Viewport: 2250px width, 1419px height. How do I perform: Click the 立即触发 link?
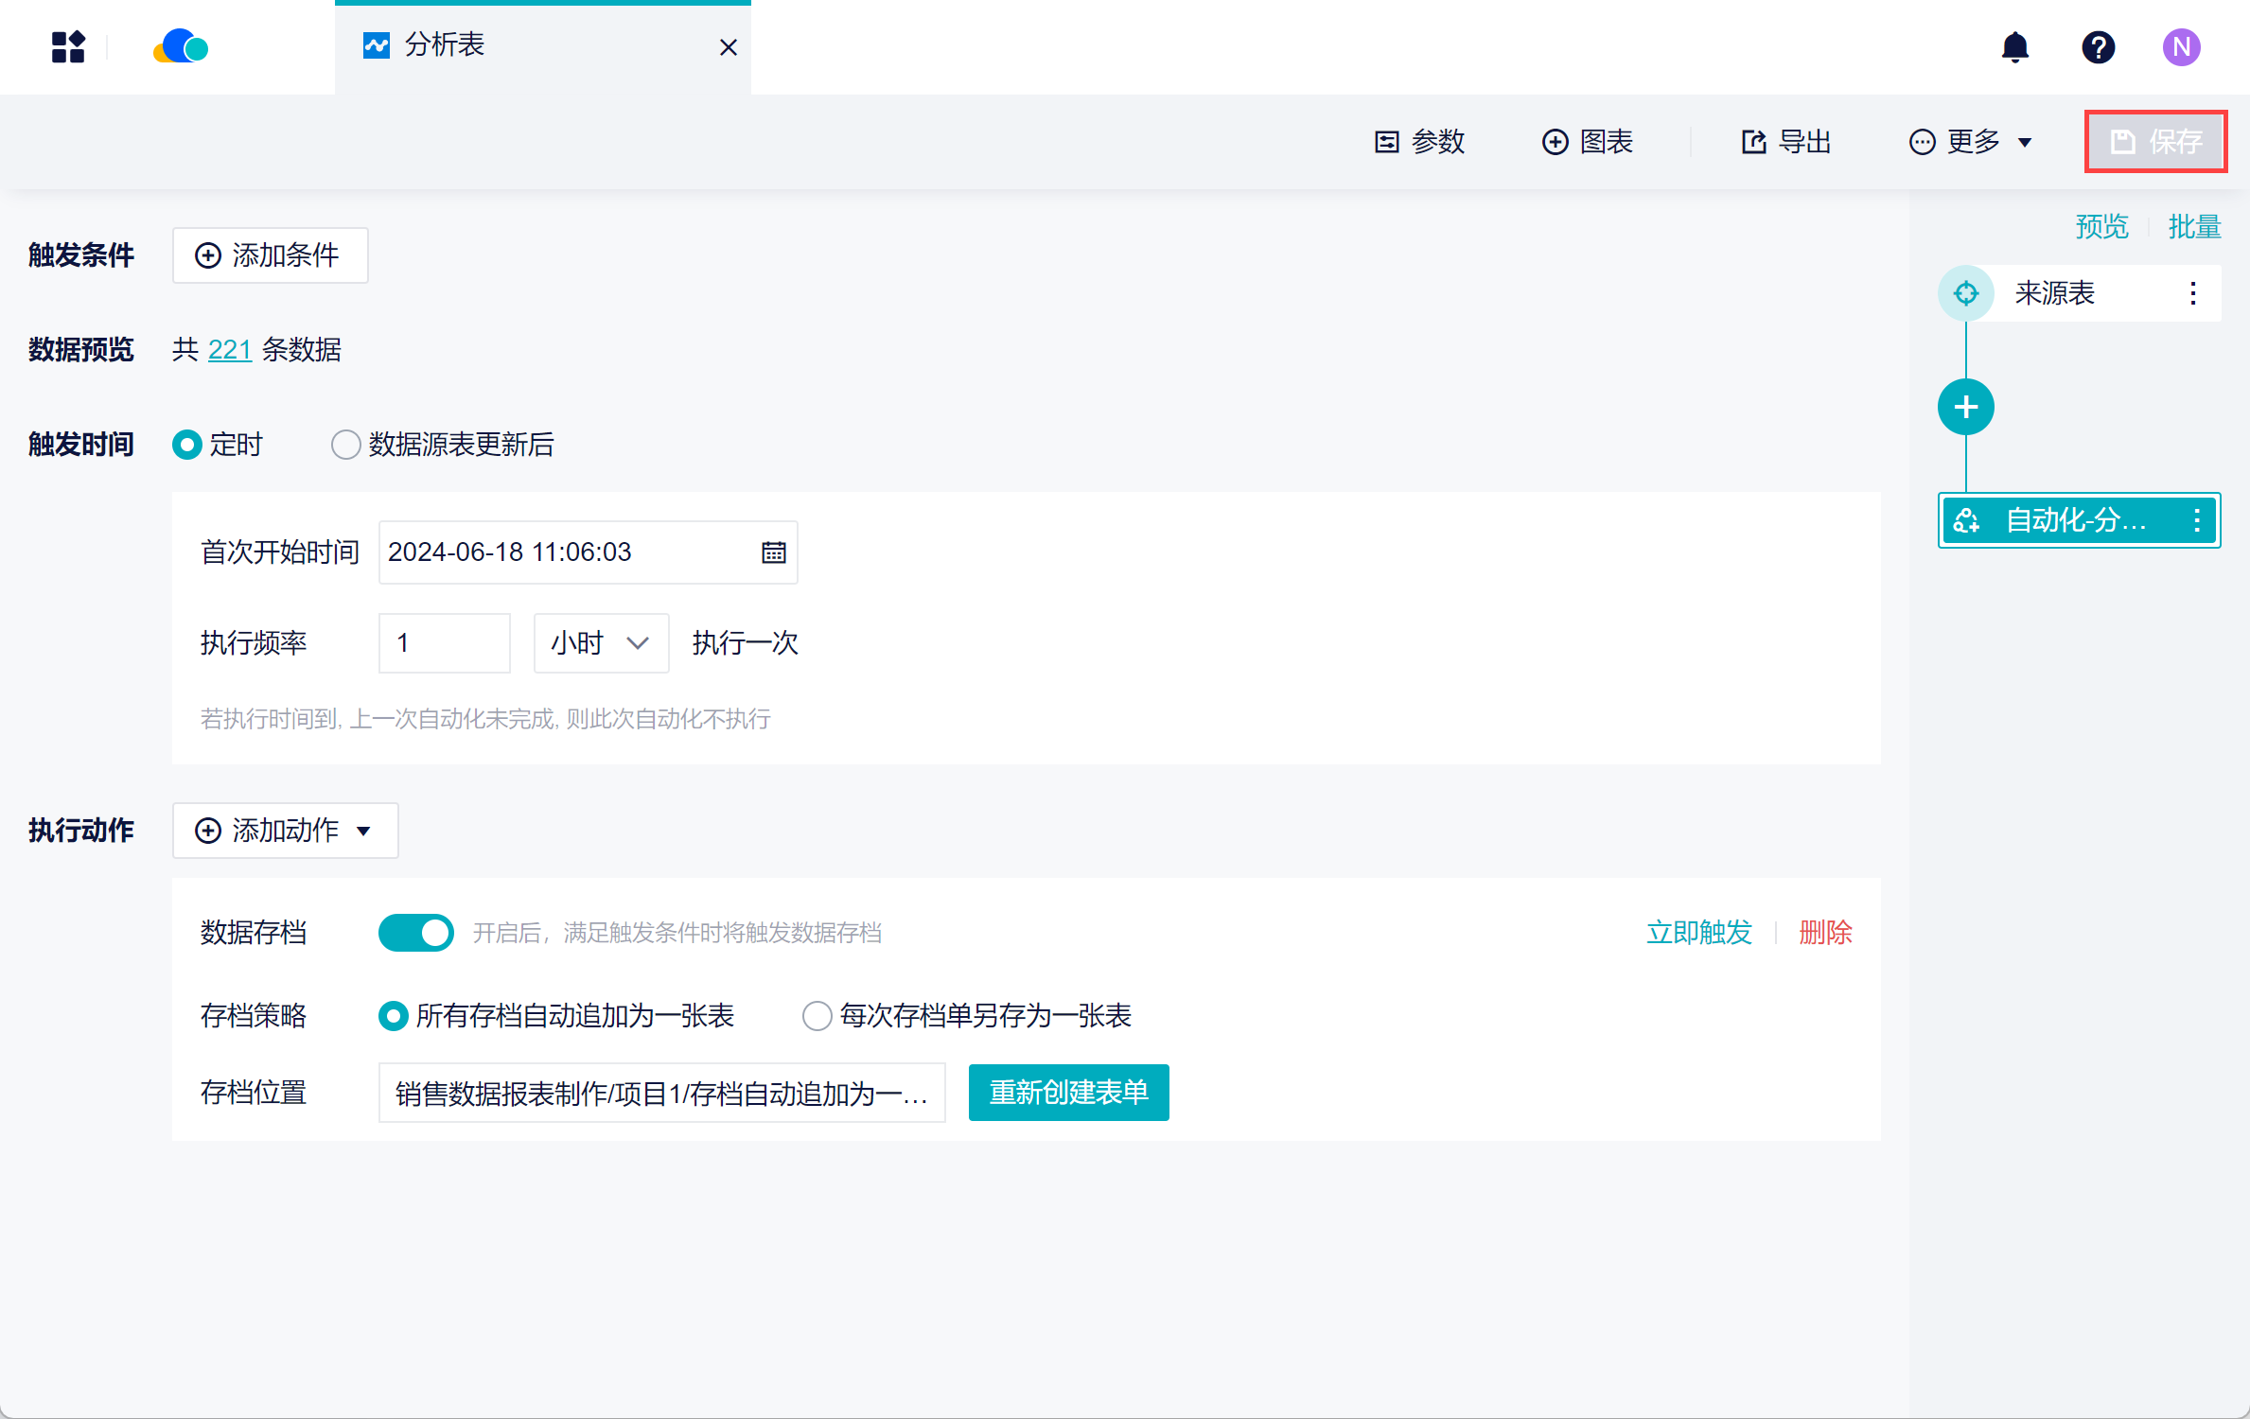(x=1698, y=933)
